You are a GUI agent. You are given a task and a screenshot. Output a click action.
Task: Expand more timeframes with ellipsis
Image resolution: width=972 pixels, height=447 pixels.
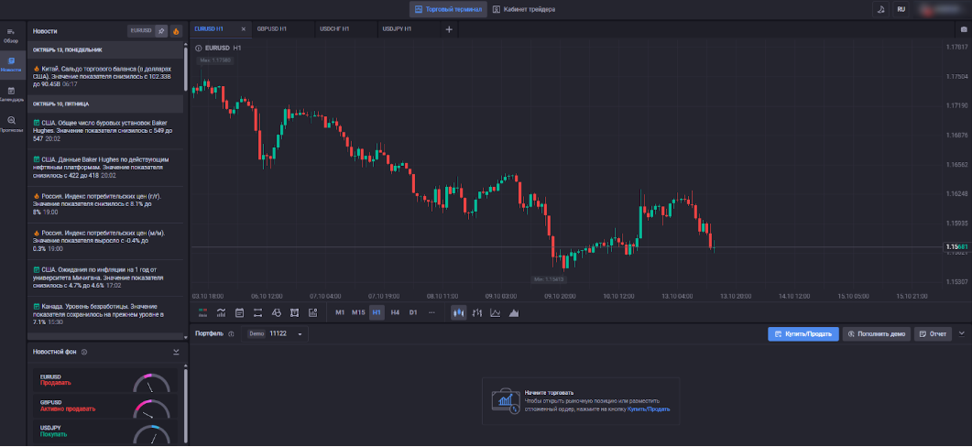coord(432,312)
